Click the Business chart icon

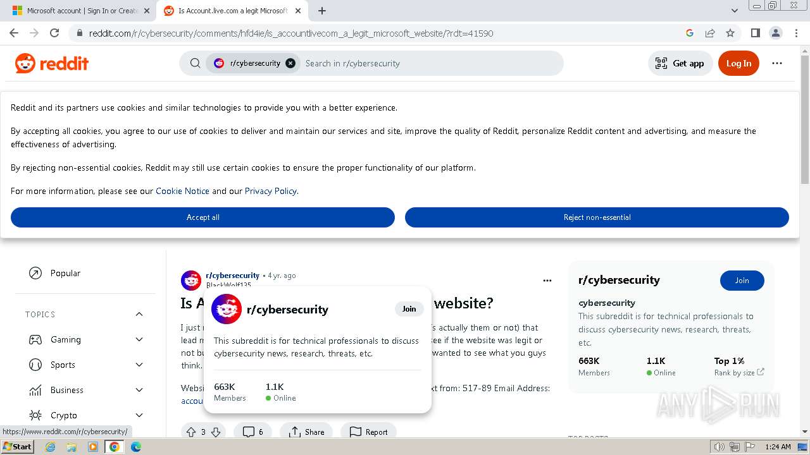click(x=35, y=390)
